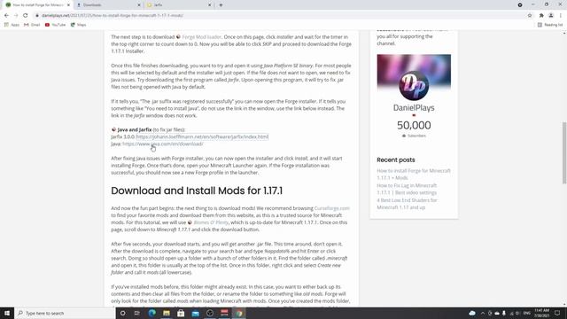The image size is (567, 319).
Task: Open the Reading list panel
Action: pos(550,25)
